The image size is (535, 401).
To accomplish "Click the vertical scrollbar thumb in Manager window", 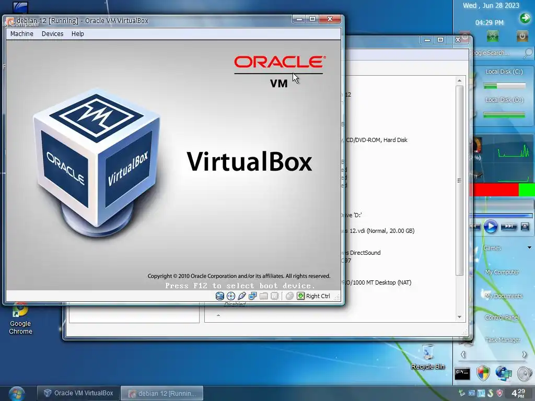I will point(460,180).
